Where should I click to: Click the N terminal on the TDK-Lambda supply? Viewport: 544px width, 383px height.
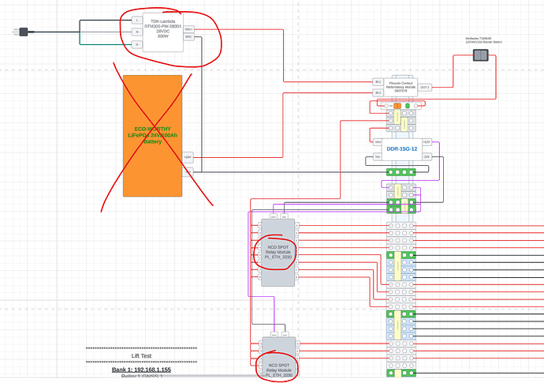136,32
